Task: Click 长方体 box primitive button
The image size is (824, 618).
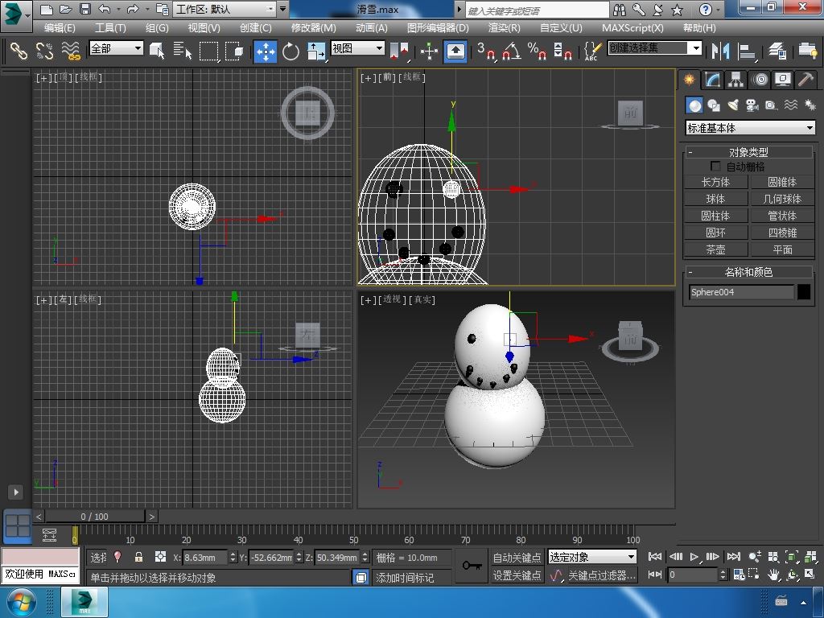Action: (x=715, y=182)
